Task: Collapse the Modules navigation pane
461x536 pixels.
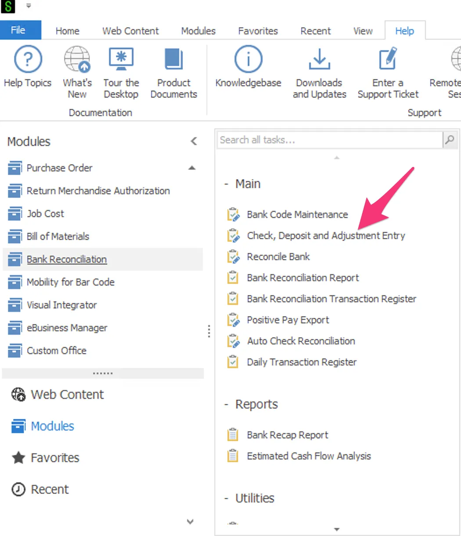Action: (194, 141)
